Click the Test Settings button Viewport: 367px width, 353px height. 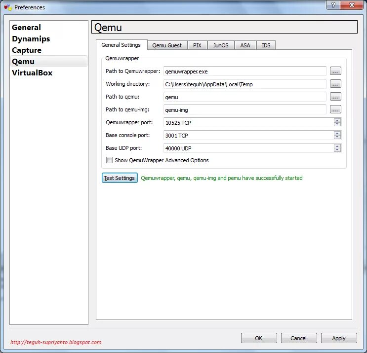coord(120,178)
